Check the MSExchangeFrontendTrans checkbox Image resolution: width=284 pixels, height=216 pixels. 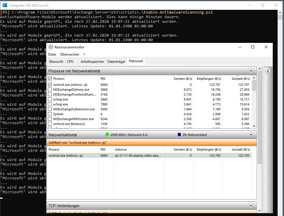pos(50,94)
